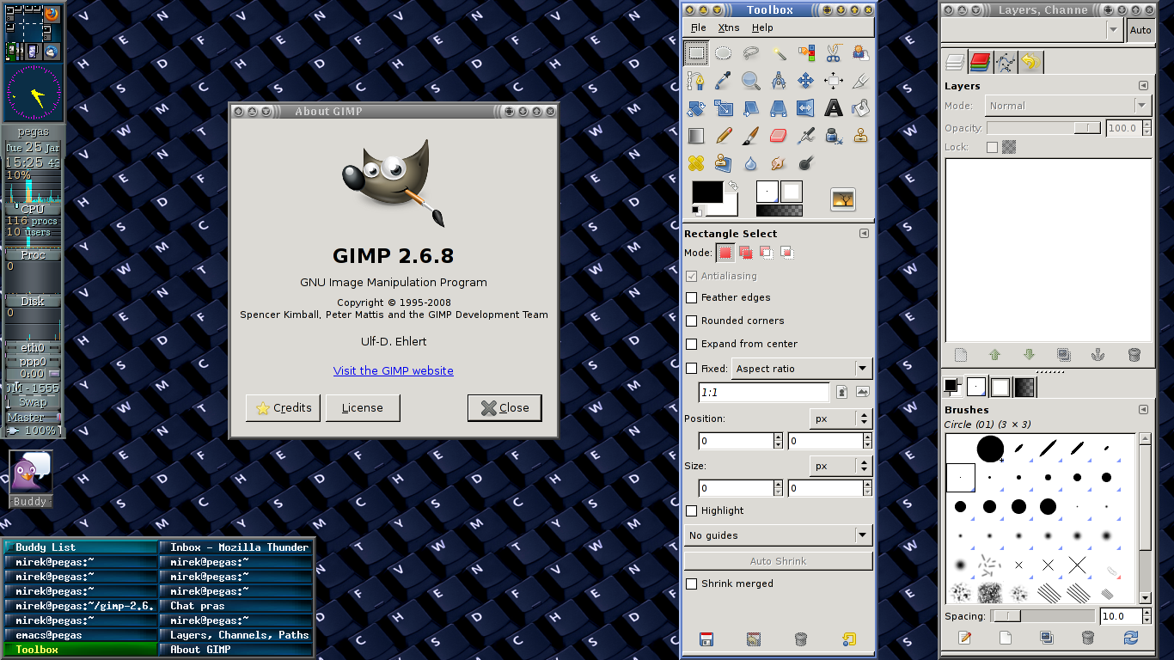Open the Xtns menu
Image resolution: width=1174 pixels, height=660 pixels.
tap(728, 27)
